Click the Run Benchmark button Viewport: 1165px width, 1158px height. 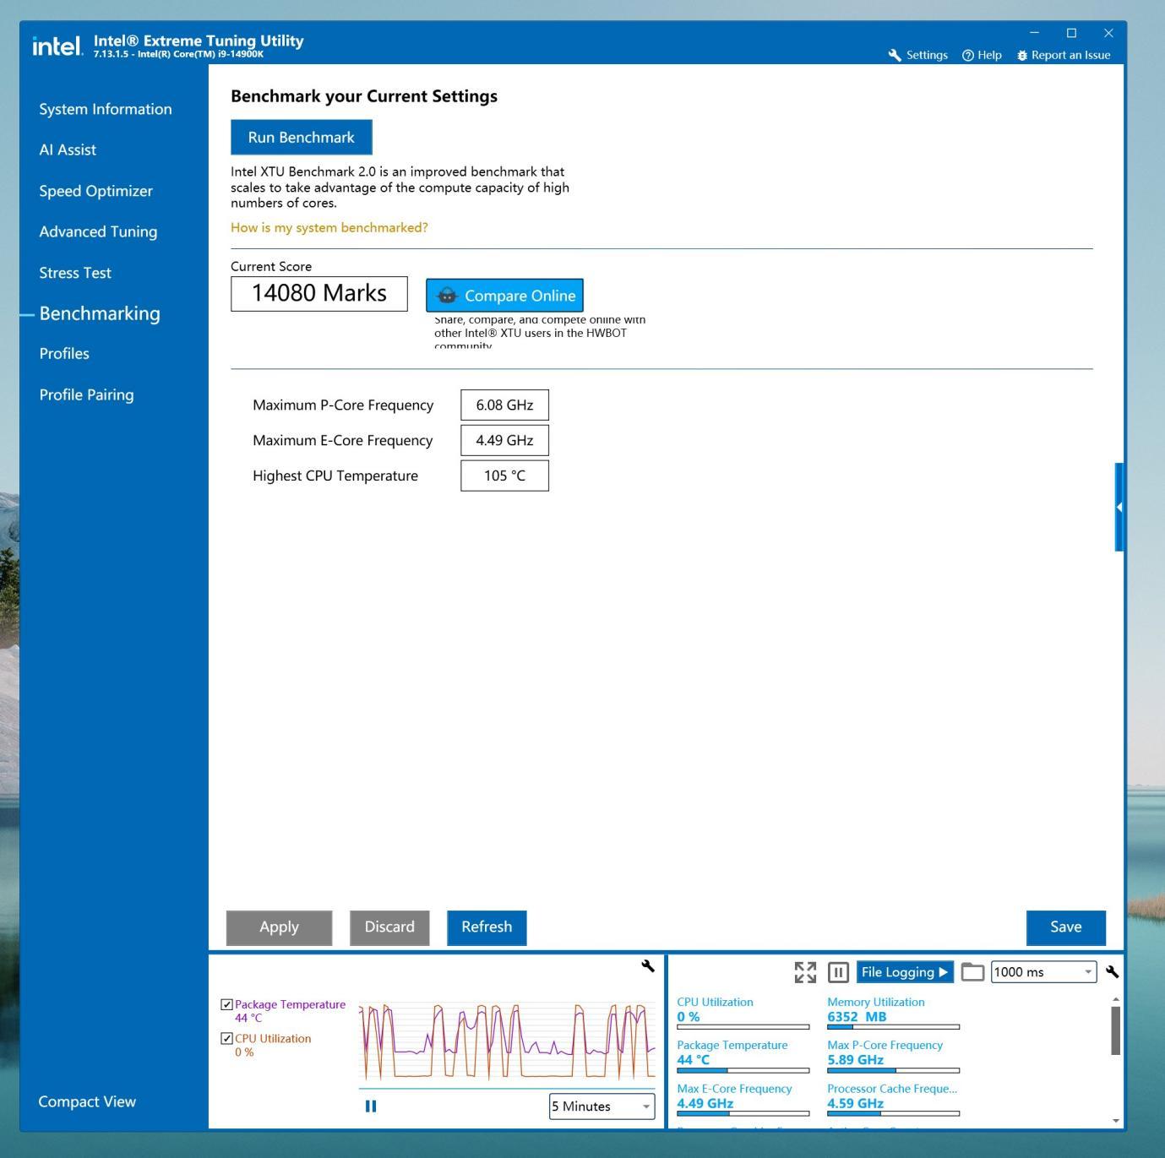click(302, 137)
